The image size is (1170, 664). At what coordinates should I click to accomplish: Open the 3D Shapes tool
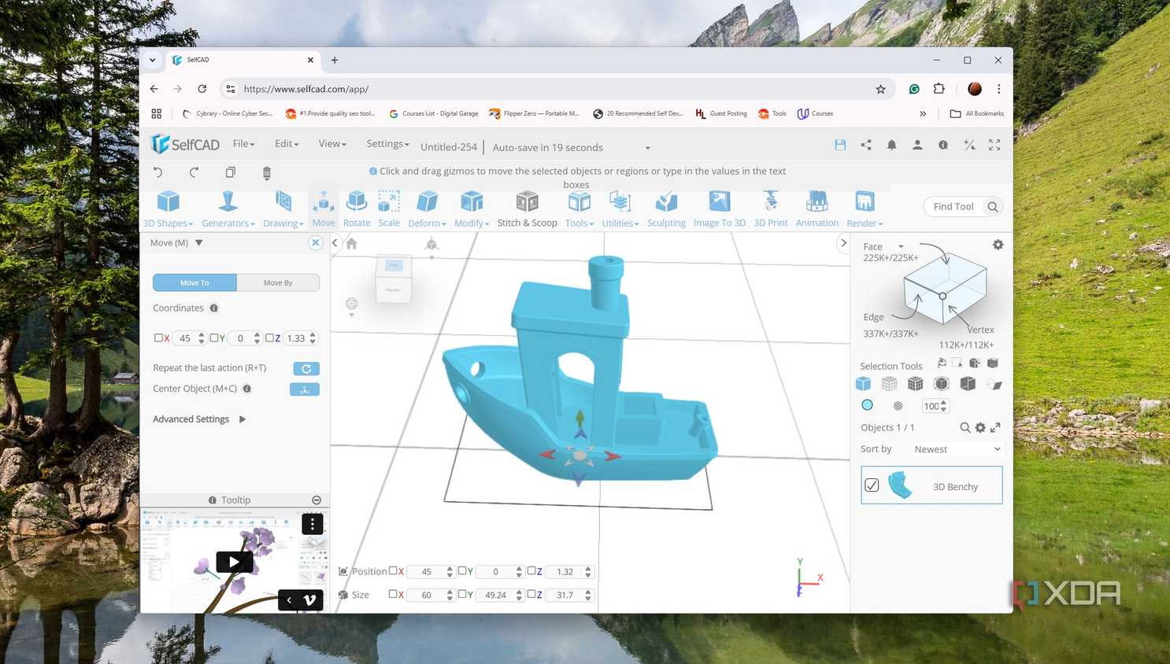point(168,209)
